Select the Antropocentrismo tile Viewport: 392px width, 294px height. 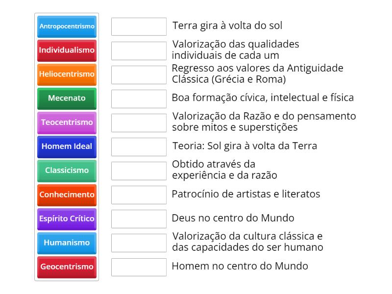[67, 26]
